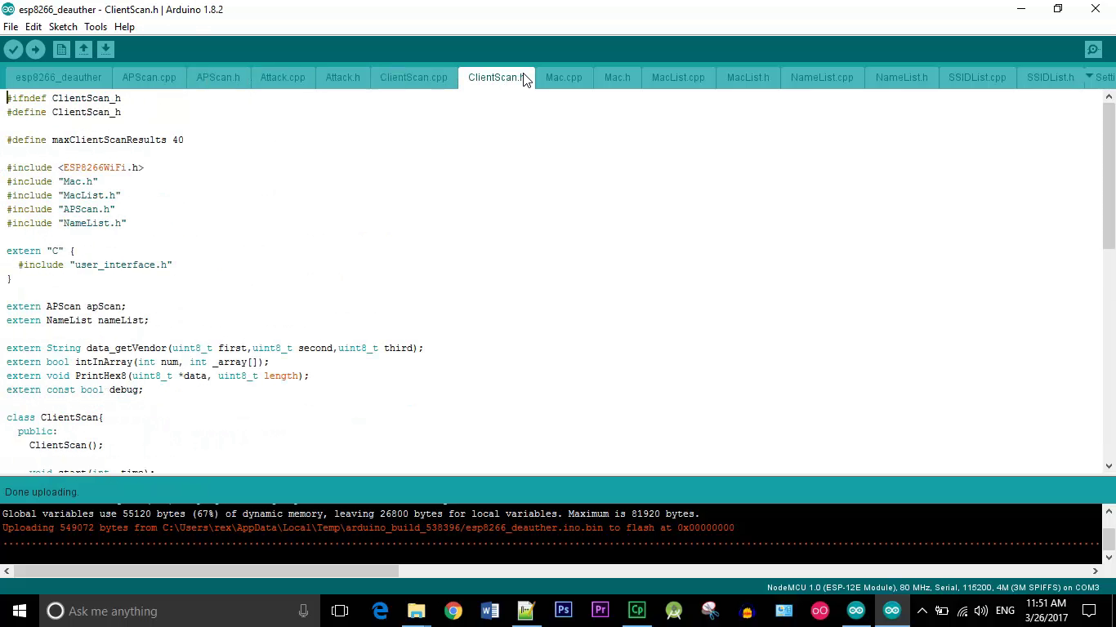Switch to the SSIDList.h tab
This screenshot has width=1116, height=627.
tap(1050, 78)
